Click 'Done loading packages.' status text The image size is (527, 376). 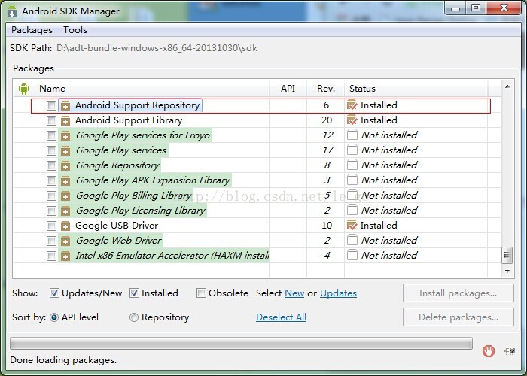point(63,360)
